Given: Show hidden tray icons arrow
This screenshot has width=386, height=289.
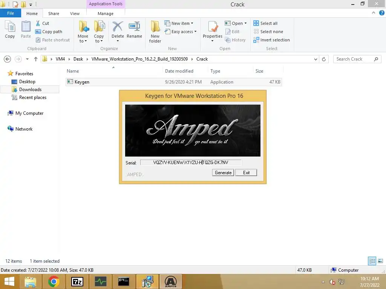Looking at the screenshot, I should pyautogui.click(x=323, y=282).
